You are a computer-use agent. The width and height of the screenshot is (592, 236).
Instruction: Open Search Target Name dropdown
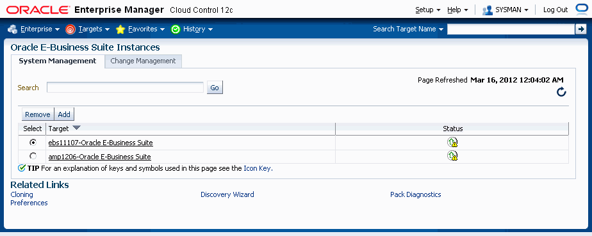(x=408, y=29)
